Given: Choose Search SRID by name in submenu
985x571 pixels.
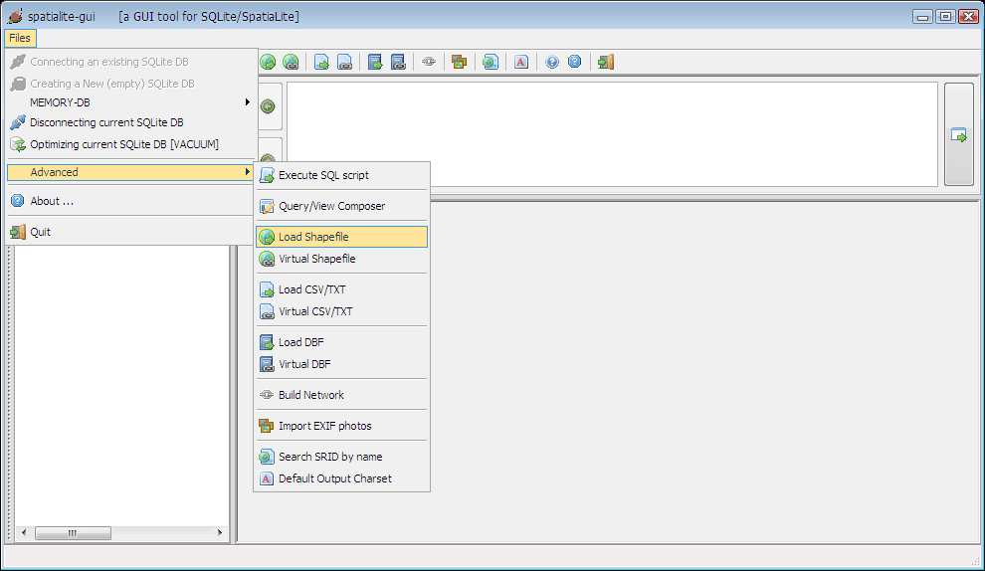Looking at the screenshot, I should coord(341,457).
